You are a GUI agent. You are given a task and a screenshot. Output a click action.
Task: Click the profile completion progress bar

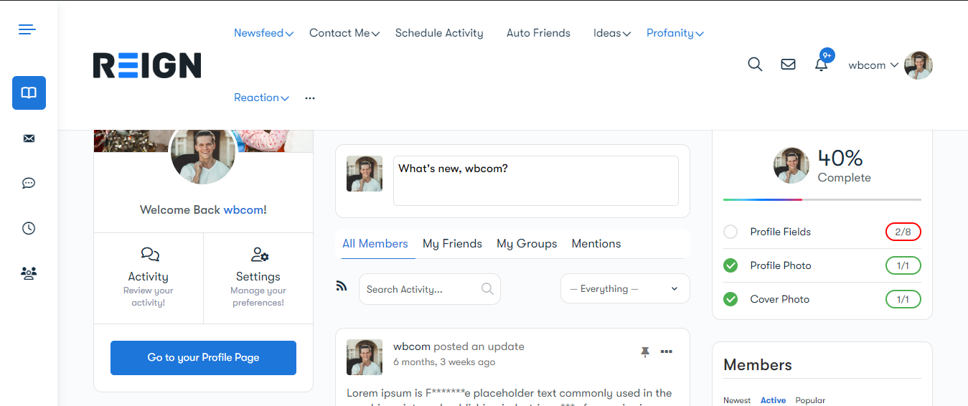822,199
